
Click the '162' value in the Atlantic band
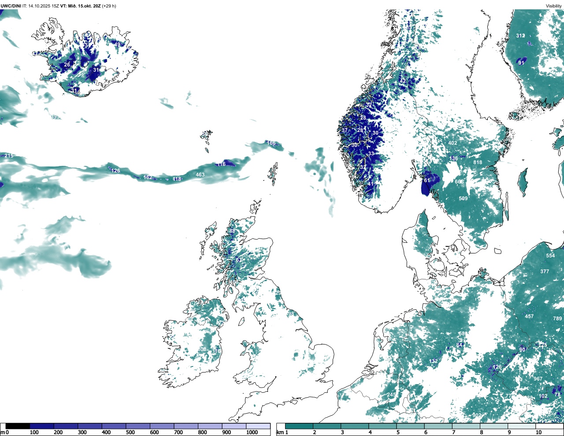click(x=148, y=177)
